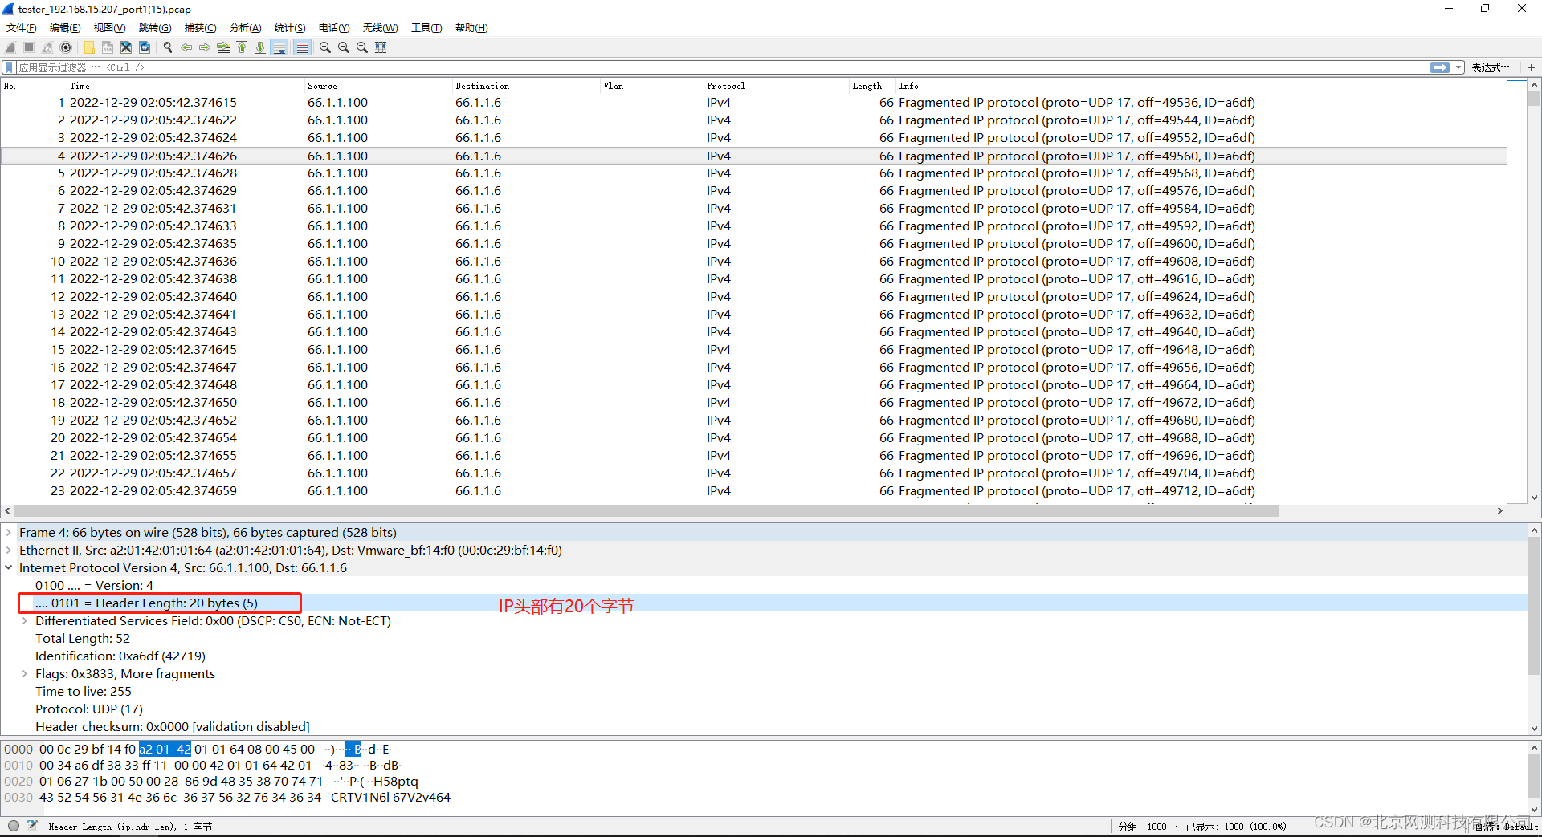Open the 捕获(C) menu
This screenshot has width=1542, height=837.
point(201,28)
